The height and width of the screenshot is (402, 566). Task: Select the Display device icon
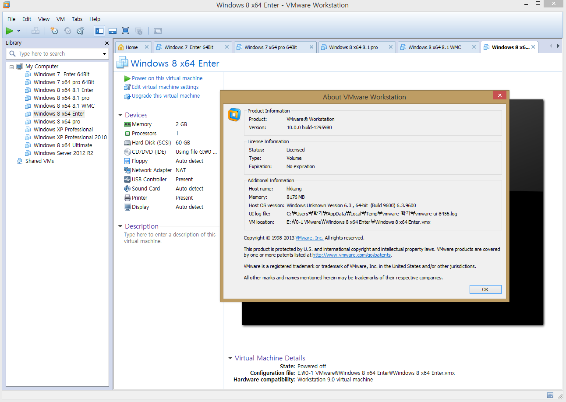pos(127,207)
